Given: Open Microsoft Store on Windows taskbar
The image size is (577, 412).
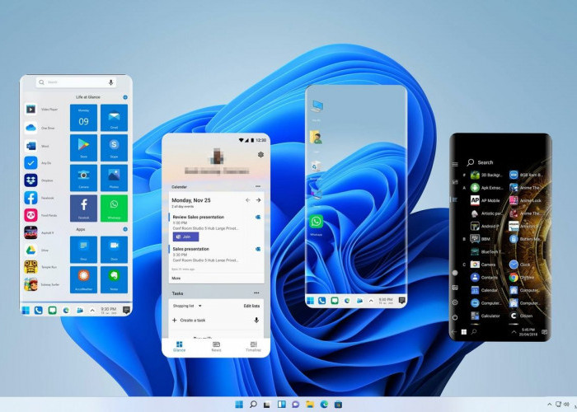Looking at the screenshot, I should (338, 405).
